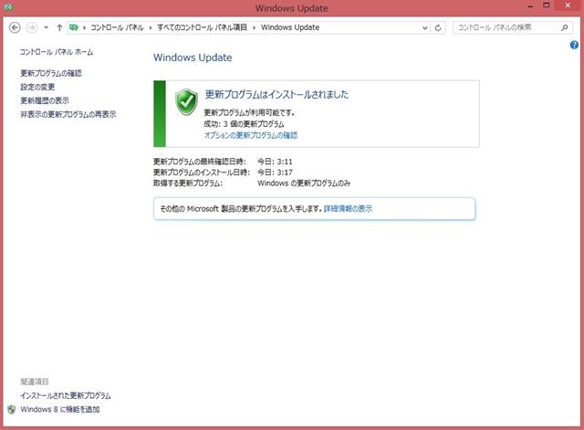Viewport: 584px width, 430px height.
Task: Click Windows 8 に機能を追加 link
Action: (60, 410)
